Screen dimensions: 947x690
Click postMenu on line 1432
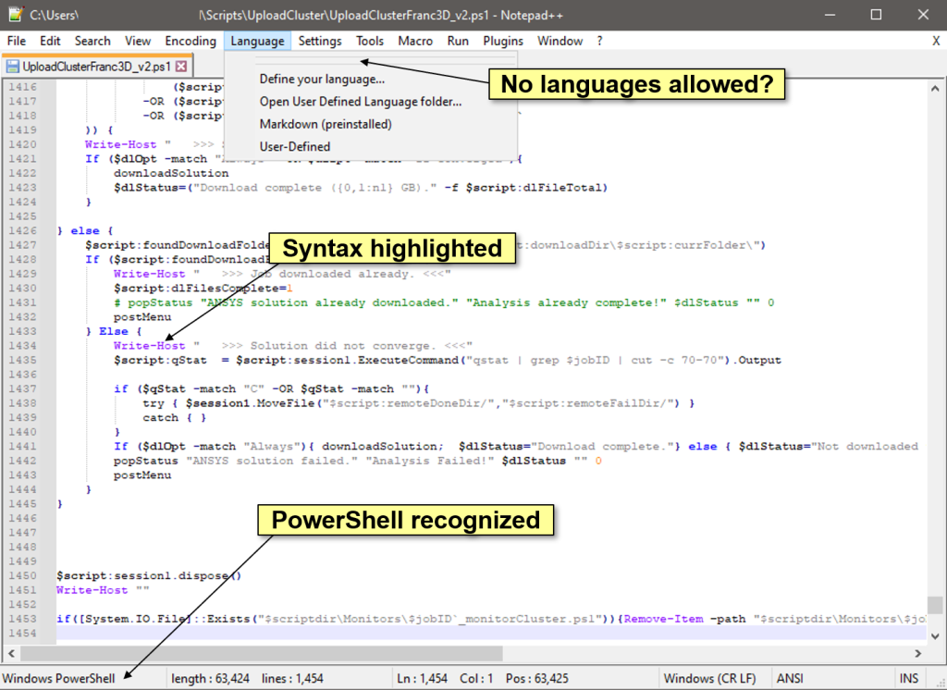[142, 317]
